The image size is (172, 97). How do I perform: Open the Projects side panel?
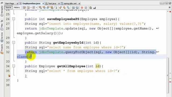pyautogui.click(x=2, y=49)
